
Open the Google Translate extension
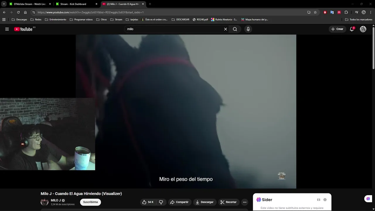(332, 12)
